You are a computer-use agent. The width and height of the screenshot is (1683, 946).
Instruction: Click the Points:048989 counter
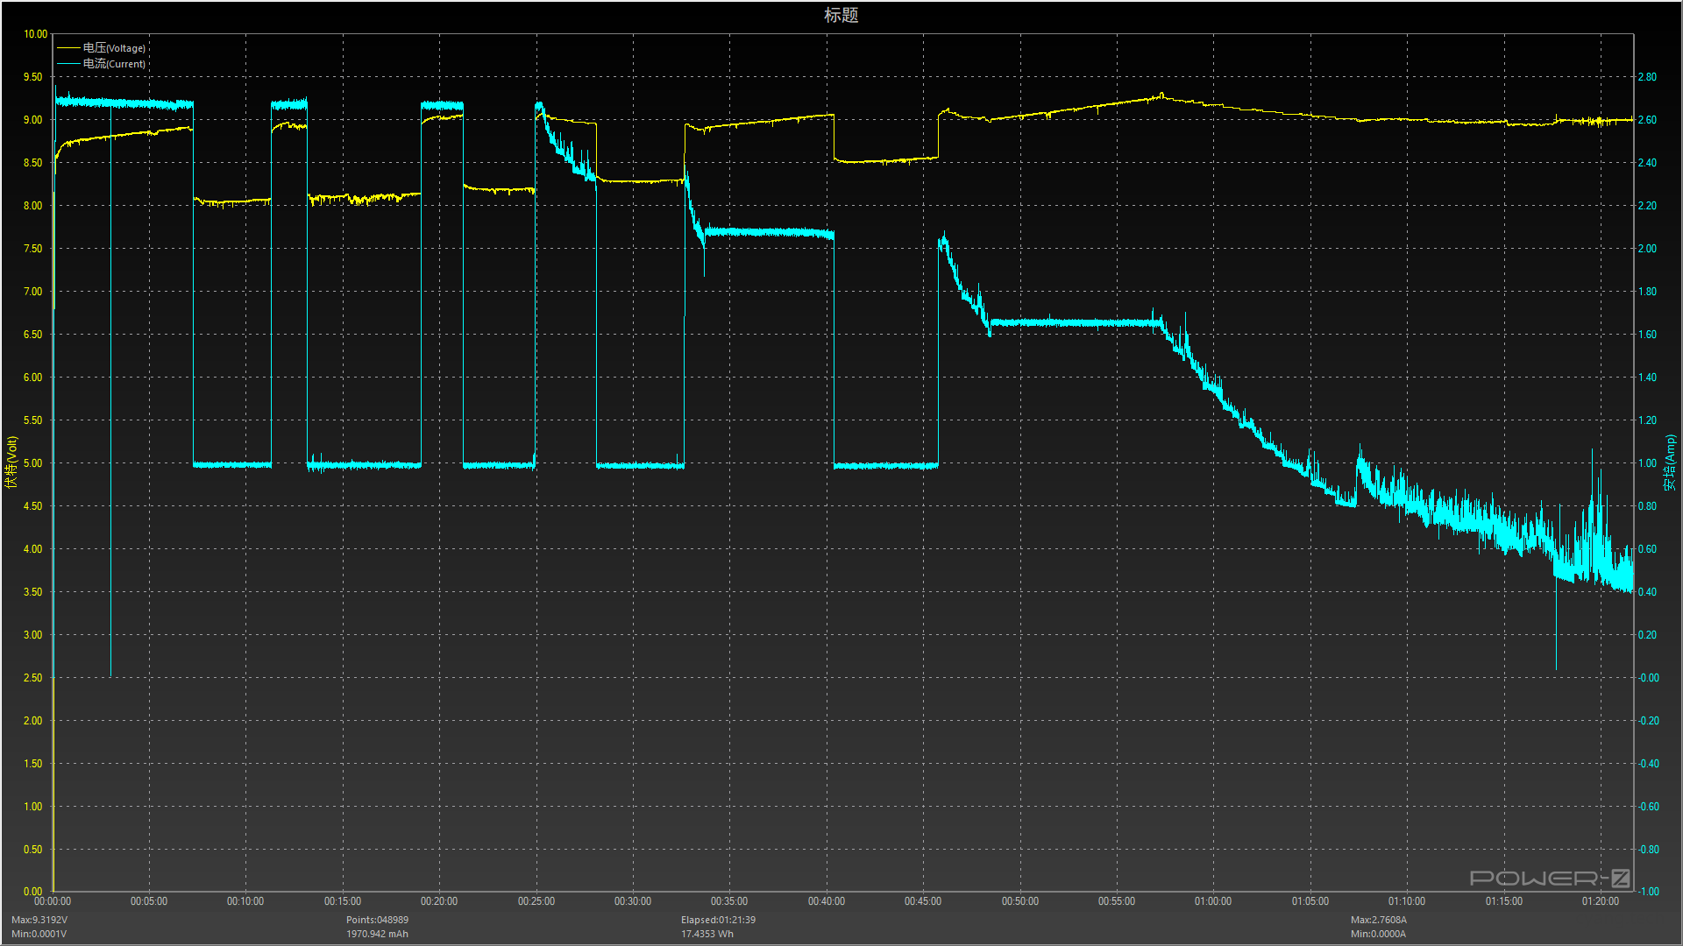[377, 920]
